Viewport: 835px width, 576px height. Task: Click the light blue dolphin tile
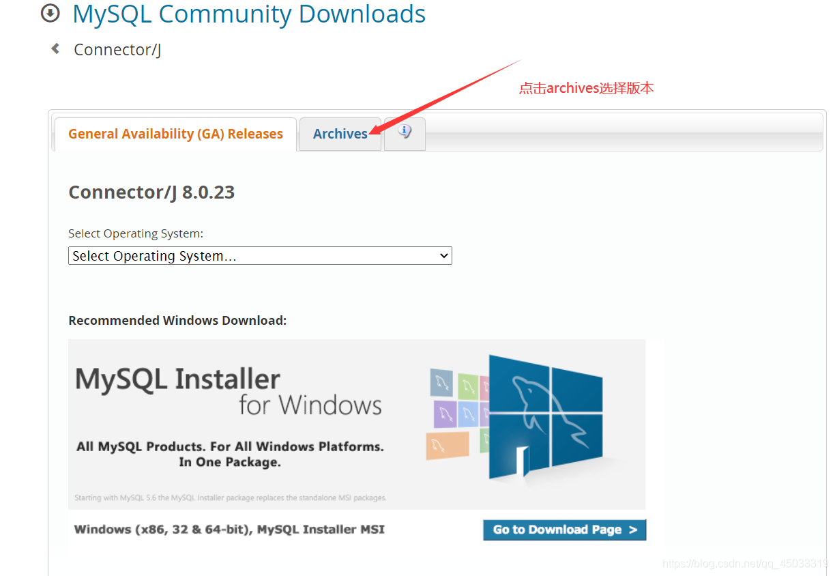pos(468,412)
